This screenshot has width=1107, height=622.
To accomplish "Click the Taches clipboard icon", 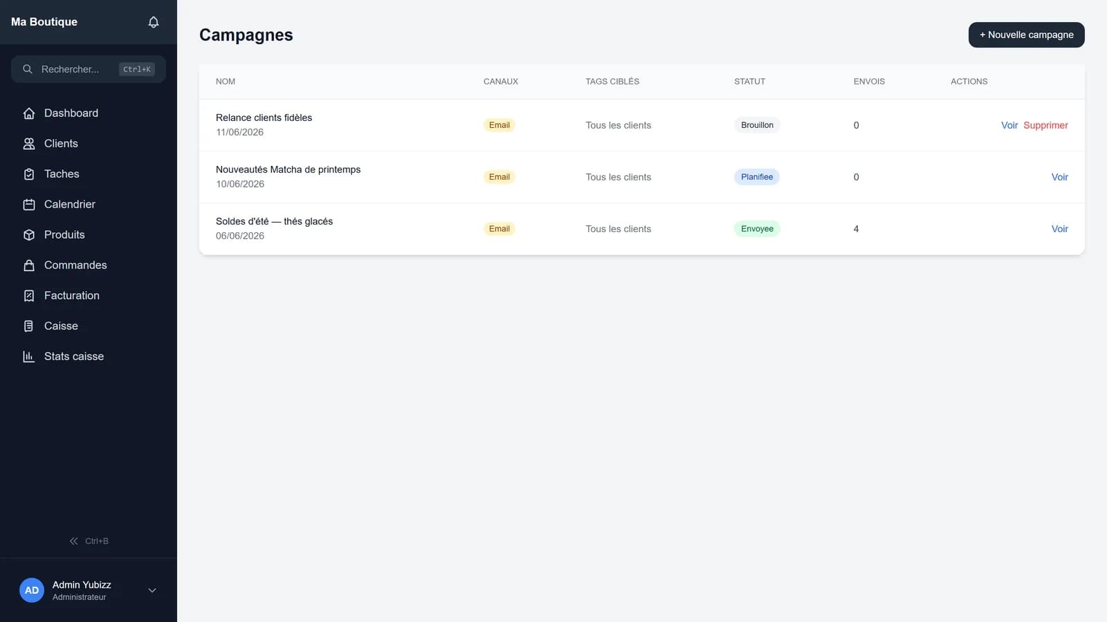I will (29, 174).
